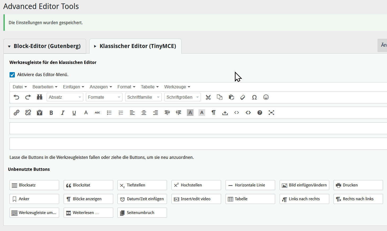The height and width of the screenshot is (231, 387).
Task: Click the align left icon
Action: coord(132,113)
